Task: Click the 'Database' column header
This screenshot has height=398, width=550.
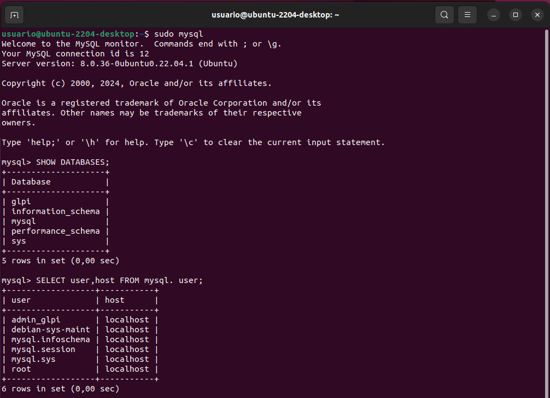Action: point(31,182)
